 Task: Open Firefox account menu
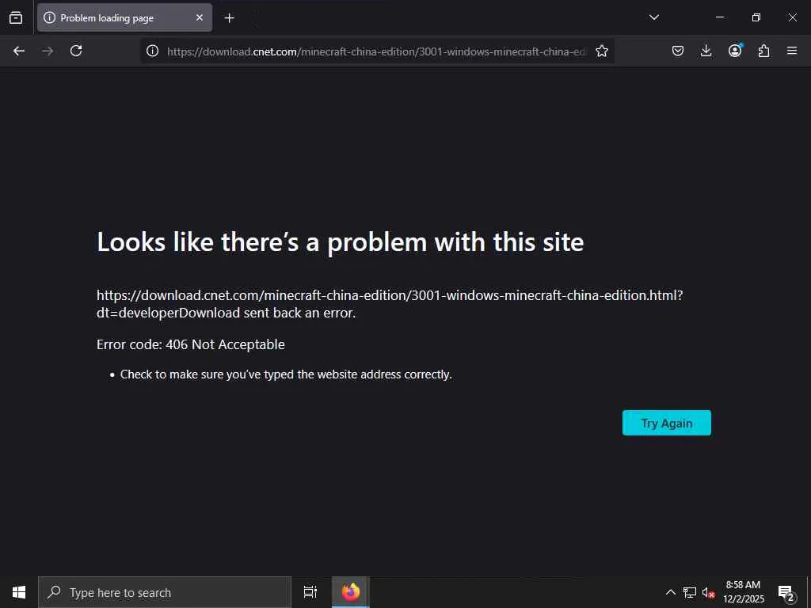pyautogui.click(x=735, y=51)
